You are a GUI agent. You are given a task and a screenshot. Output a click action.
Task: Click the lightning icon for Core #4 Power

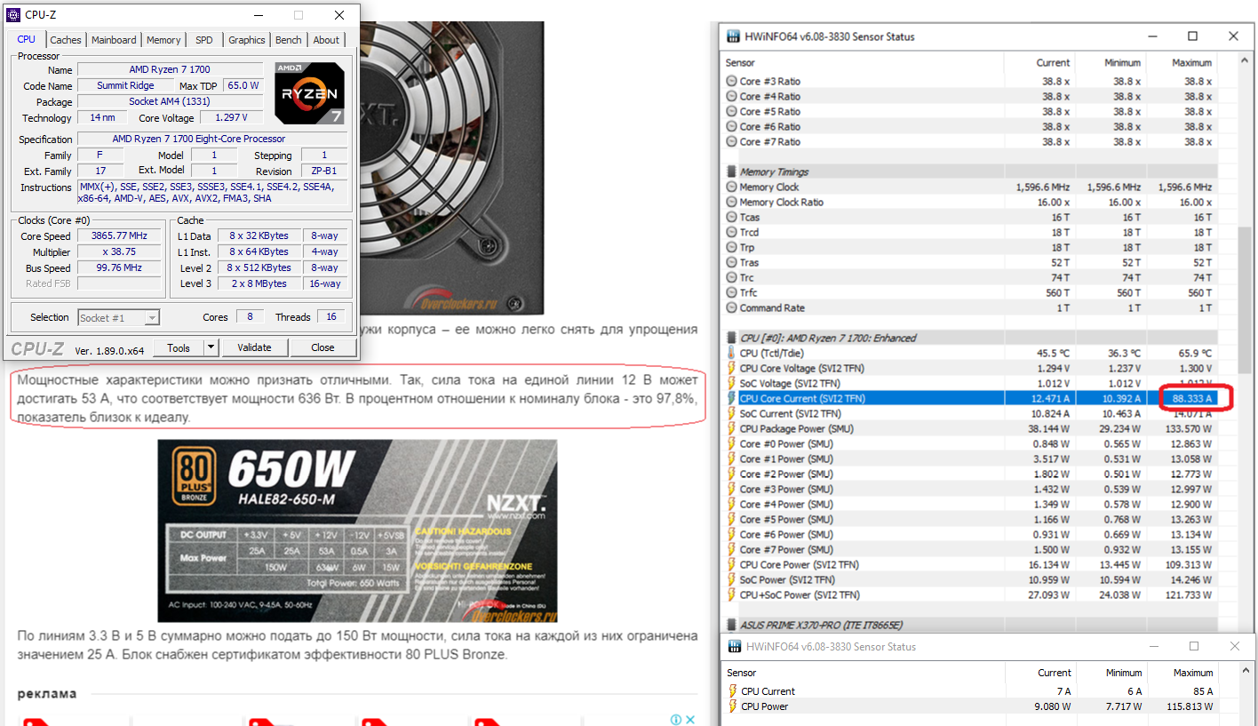click(731, 505)
